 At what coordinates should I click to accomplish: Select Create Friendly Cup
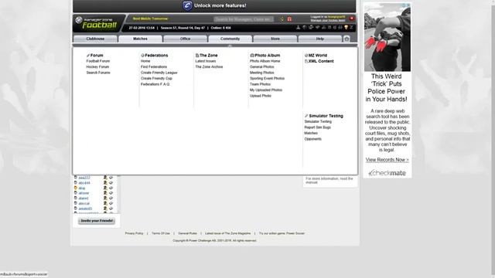pyautogui.click(x=156, y=78)
